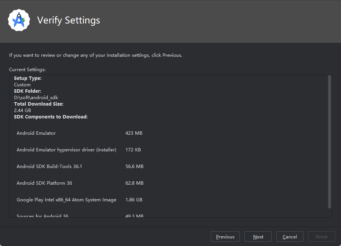Click the Verify Settings title
Screen dimensions: 341x246
click(69, 20)
